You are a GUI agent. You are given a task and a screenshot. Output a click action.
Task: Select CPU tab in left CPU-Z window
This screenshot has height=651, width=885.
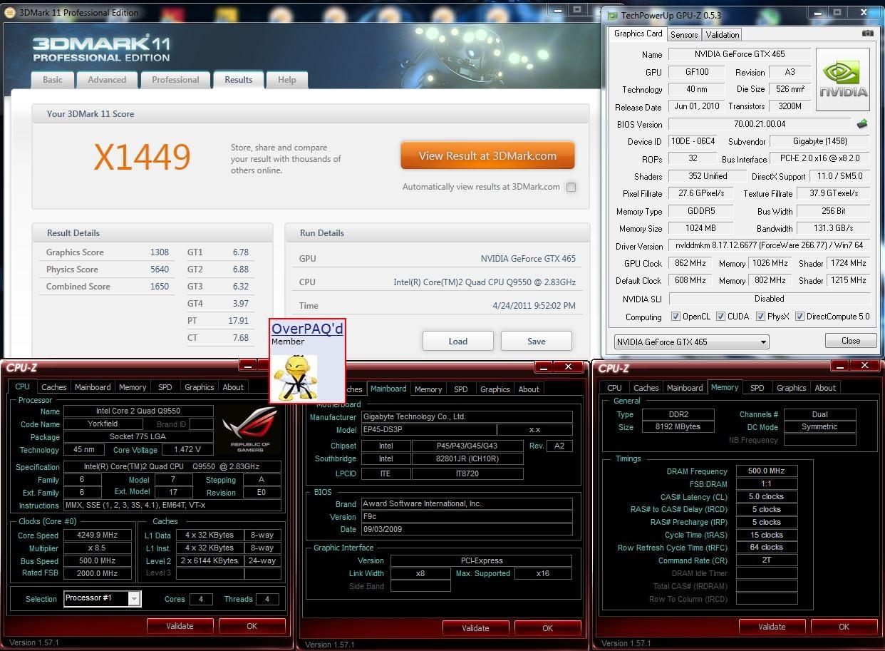[x=22, y=386]
